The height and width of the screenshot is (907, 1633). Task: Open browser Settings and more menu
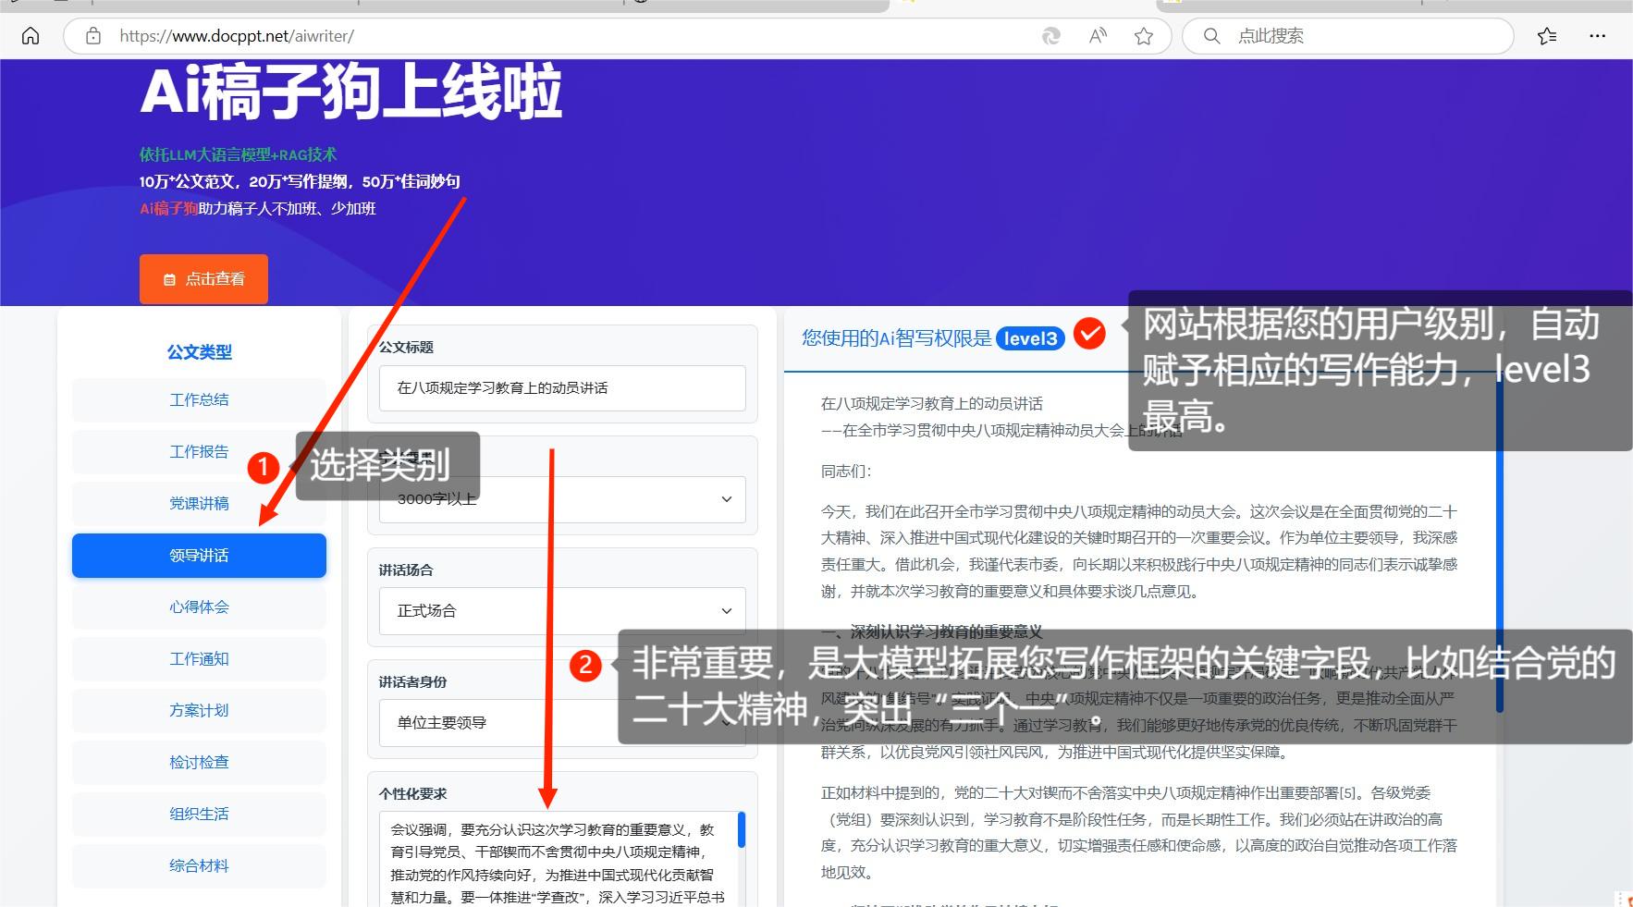(1597, 36)
